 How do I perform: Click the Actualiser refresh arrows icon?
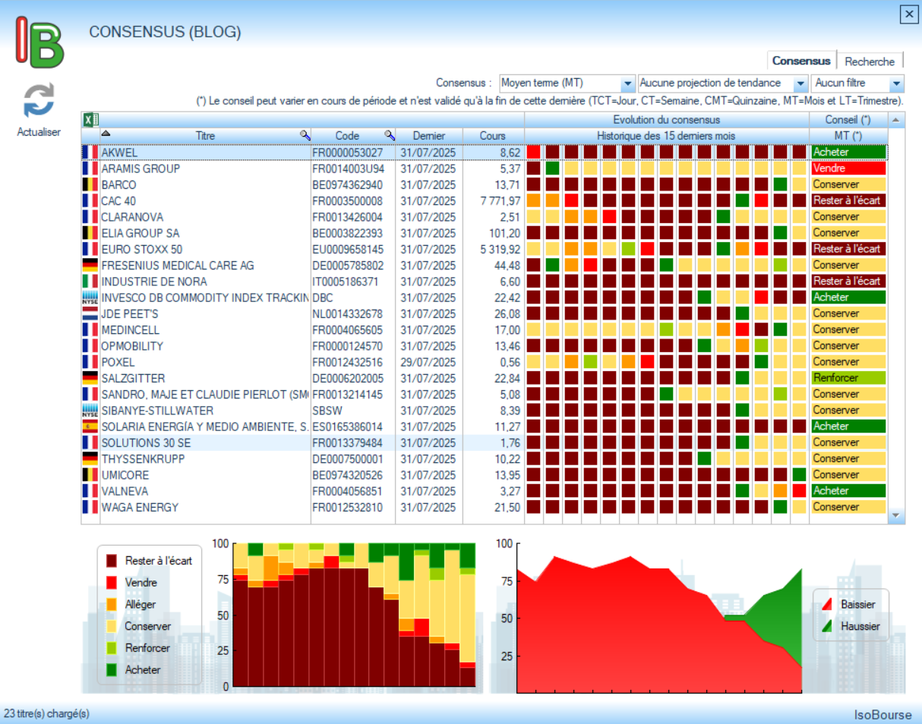tap(38, 101)
